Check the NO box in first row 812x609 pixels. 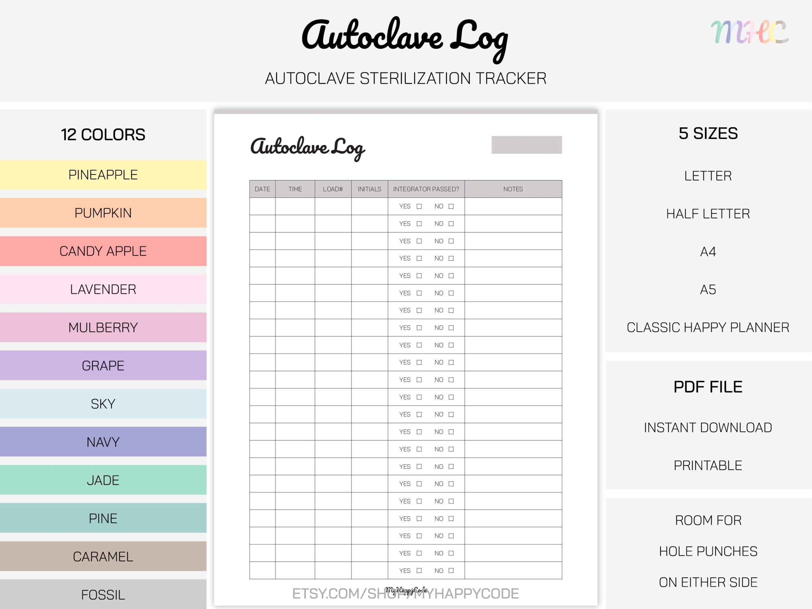point(451,206)
